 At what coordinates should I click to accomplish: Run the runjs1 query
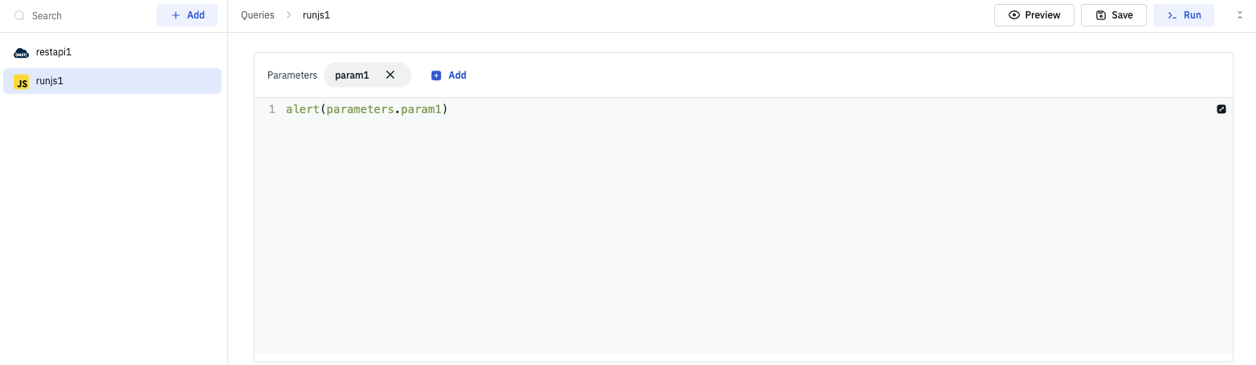pyautogui.click(x=1184, y=15)
